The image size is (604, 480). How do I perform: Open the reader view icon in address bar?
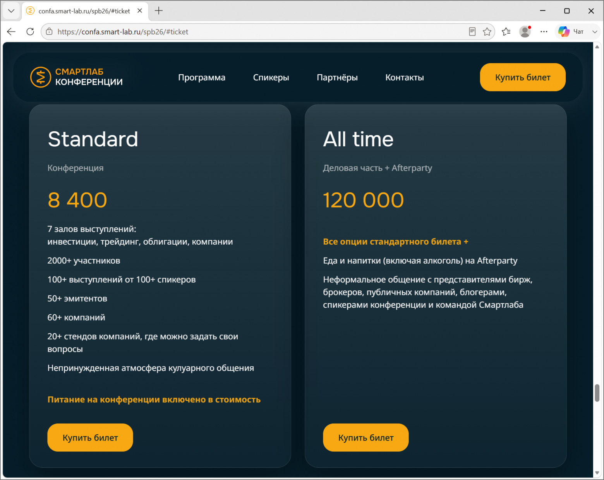click(x=472, y=32)
